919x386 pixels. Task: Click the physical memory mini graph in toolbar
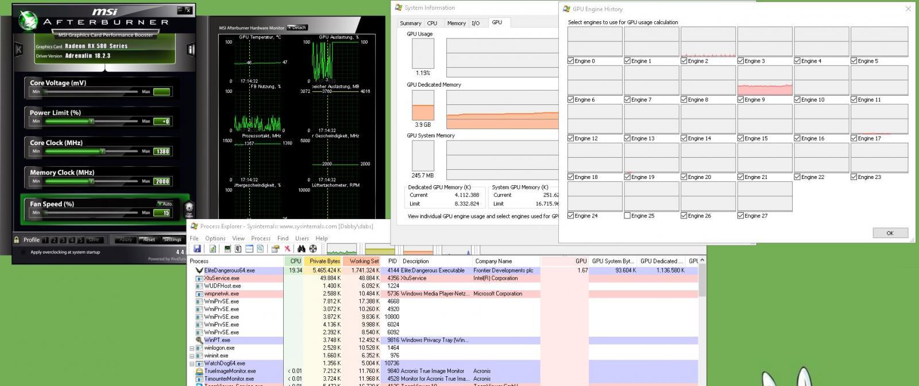coord(418,249)
